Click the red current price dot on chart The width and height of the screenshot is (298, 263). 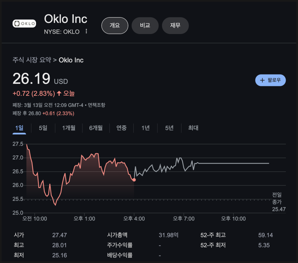tap(134, 180)
